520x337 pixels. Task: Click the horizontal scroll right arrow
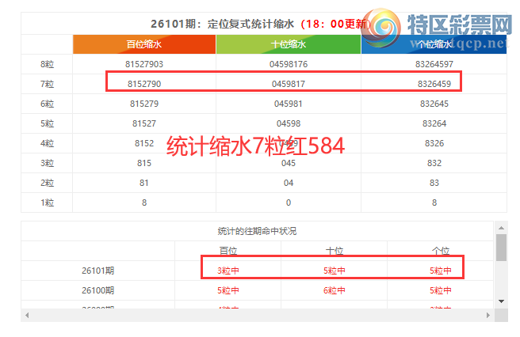click(x=490, y=315)
